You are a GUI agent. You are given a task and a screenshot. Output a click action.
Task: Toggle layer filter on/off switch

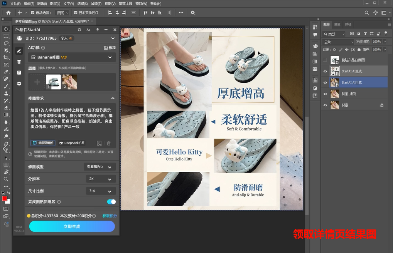click(386, 33)
